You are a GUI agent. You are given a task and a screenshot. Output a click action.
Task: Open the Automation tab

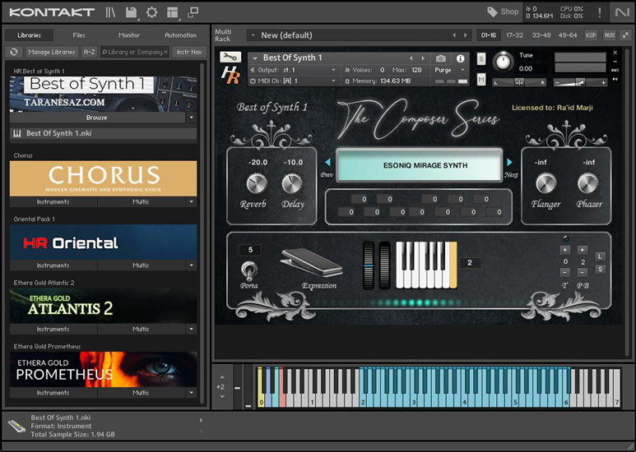pos(180,35)
